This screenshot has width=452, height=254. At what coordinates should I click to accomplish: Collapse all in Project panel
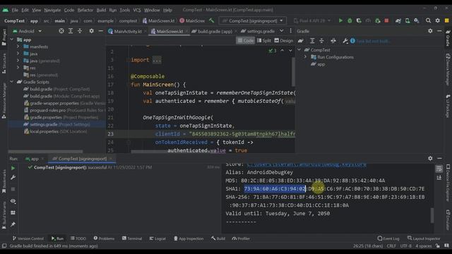(x=80, y=31)
